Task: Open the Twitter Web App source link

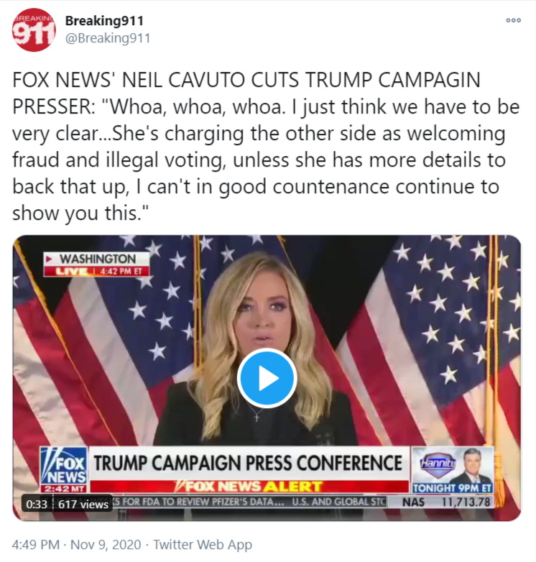Action: point(203,545)
